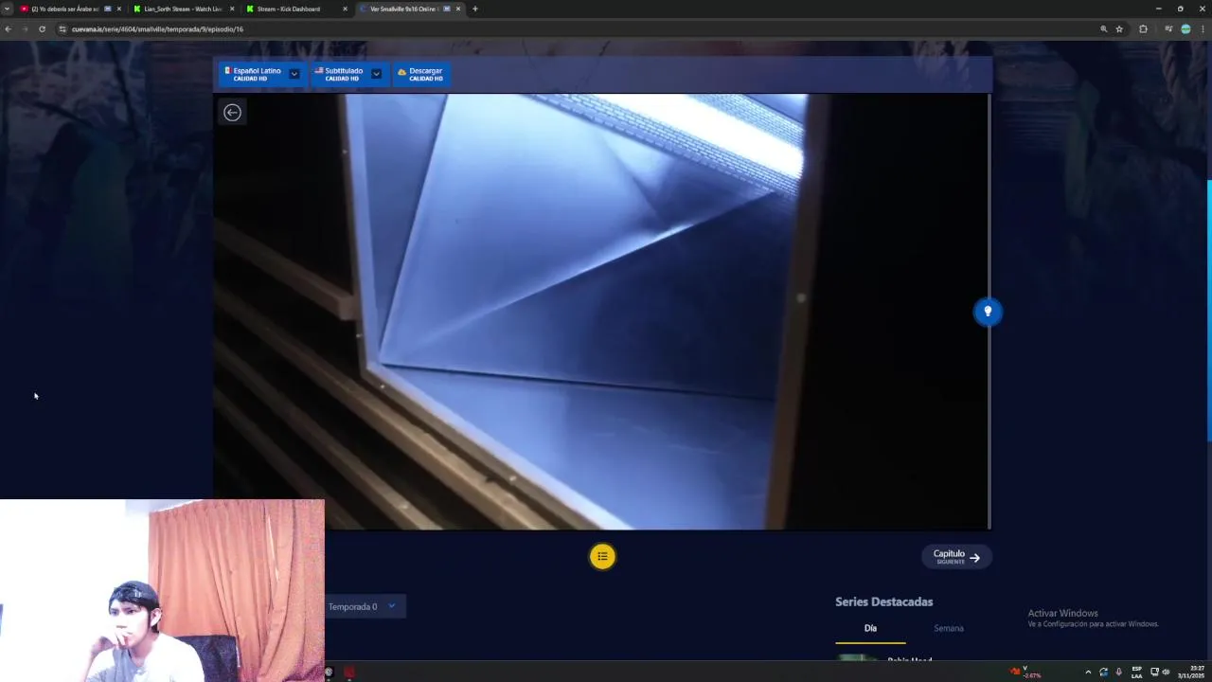Viewport: 1212px width, 682px height.
Task: Open the Temporada 0 dropdown
Action: tap(365, 606)
